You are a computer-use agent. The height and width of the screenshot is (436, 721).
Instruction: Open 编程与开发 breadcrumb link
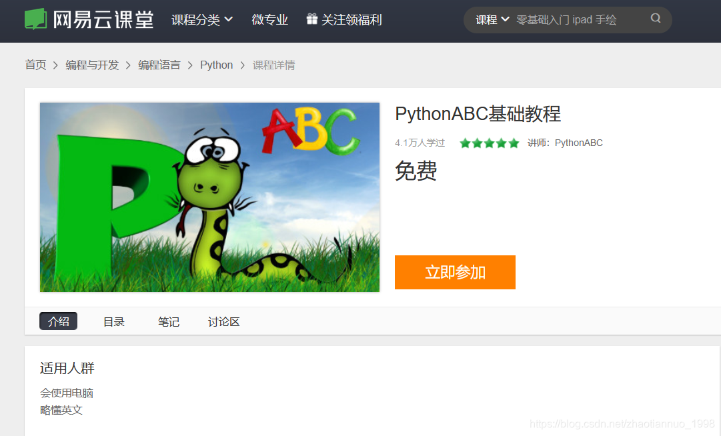coord(92,65)
